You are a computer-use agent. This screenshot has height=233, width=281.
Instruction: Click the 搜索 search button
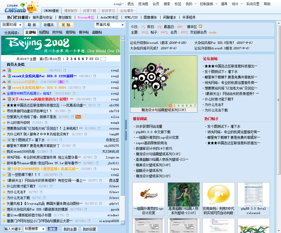pos(52,229)
